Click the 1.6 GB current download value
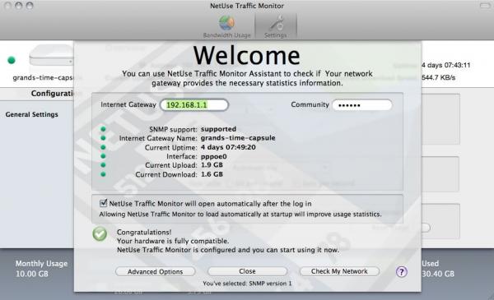 [212, 174]
